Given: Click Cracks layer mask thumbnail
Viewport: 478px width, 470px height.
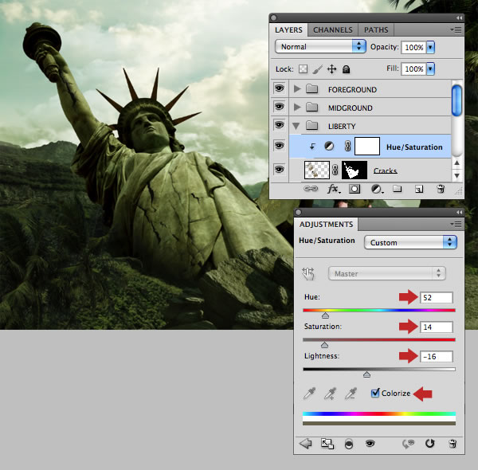Looking at the screenshot, I should (x=355, y=170).
